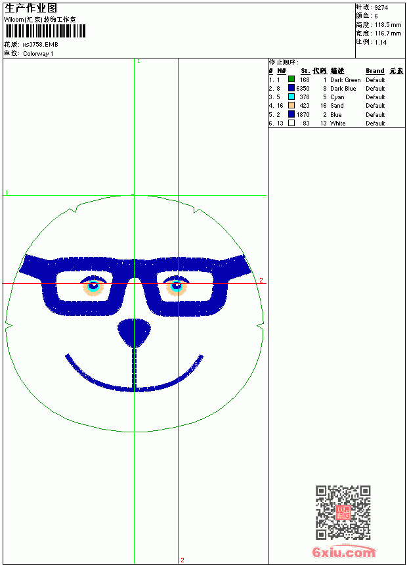Click the Dark Green row description

pyautogui.click(x=345, y=79)
